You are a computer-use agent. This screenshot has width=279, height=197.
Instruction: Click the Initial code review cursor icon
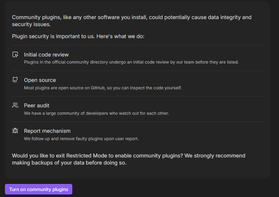(15, 55)
